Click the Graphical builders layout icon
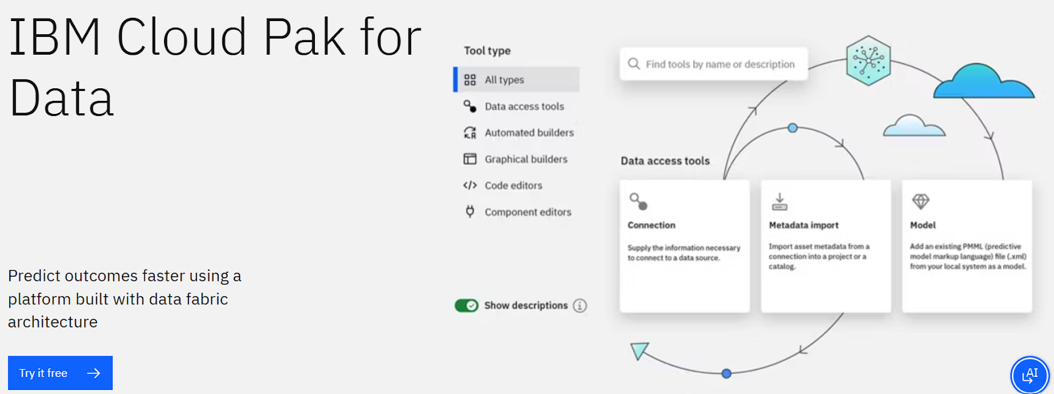The width and height of the screenshot is (1054, 394). pos(470,159)
